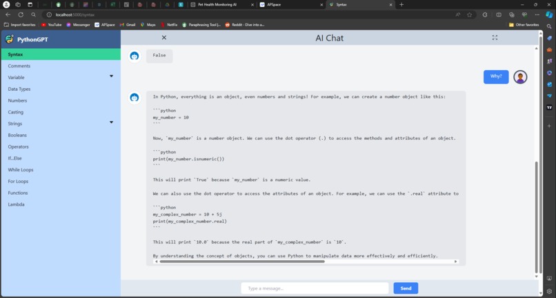The image size is (556, 298).
Task: Open sidebar Outlook icon
Action: tap(549, 84)
